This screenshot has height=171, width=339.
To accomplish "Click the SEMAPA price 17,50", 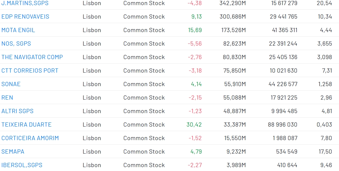I will pos(325,152).
